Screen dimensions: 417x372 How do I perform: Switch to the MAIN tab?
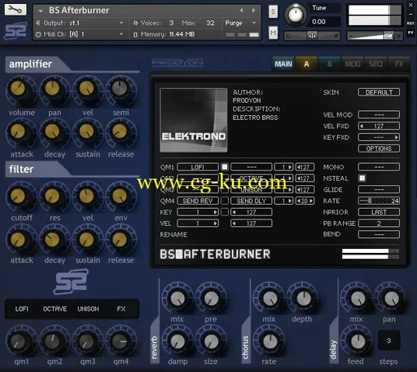283,64
